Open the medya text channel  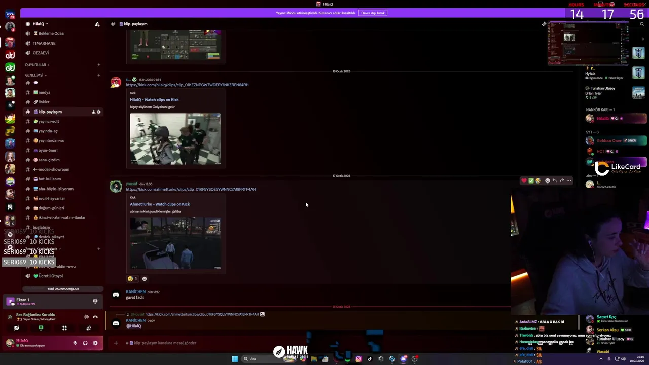click(x=45, y=92)
